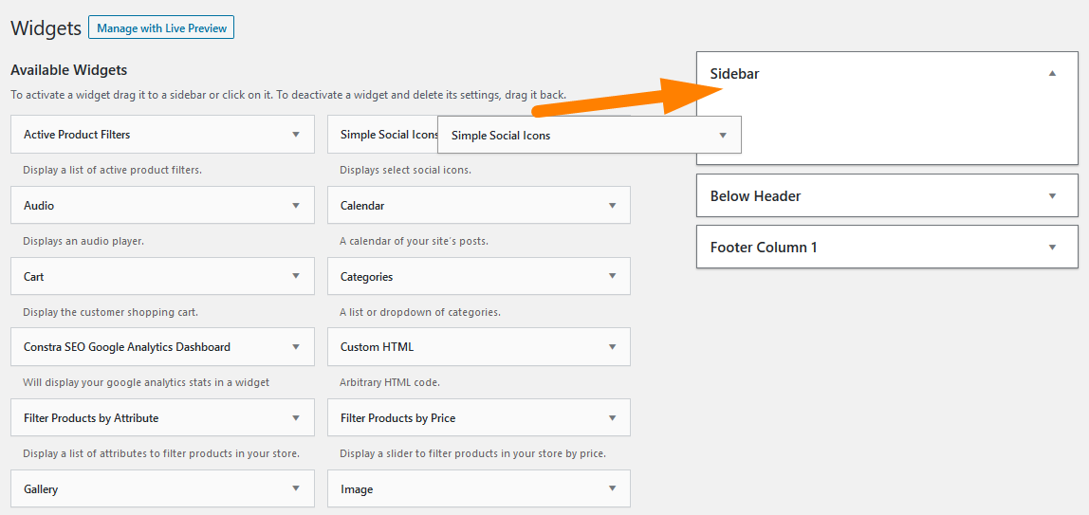Screen dimensions: 1089x515
Task: Select the Audio widget title
Action: click(x=39, y=206)
